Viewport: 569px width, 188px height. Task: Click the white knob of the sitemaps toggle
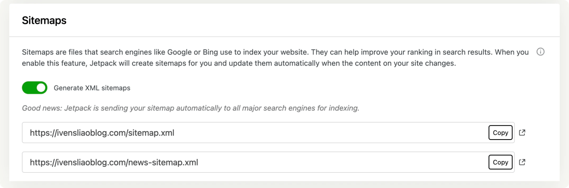[41, 88]
